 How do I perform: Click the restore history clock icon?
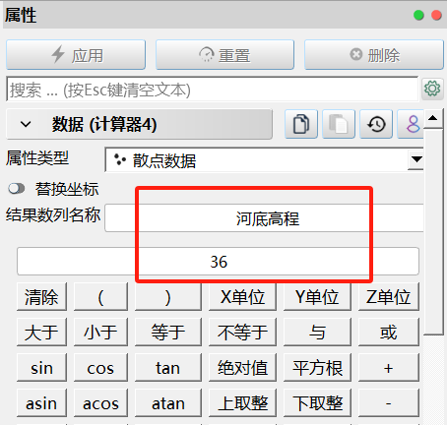point(376,124)
